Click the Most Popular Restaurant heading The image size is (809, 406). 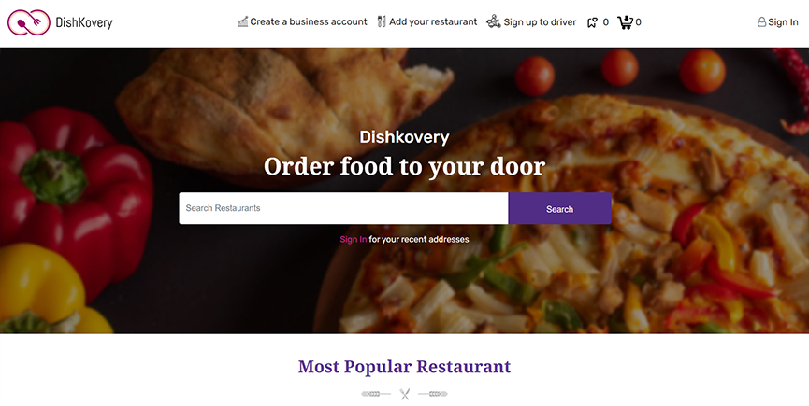click(404, 367)
